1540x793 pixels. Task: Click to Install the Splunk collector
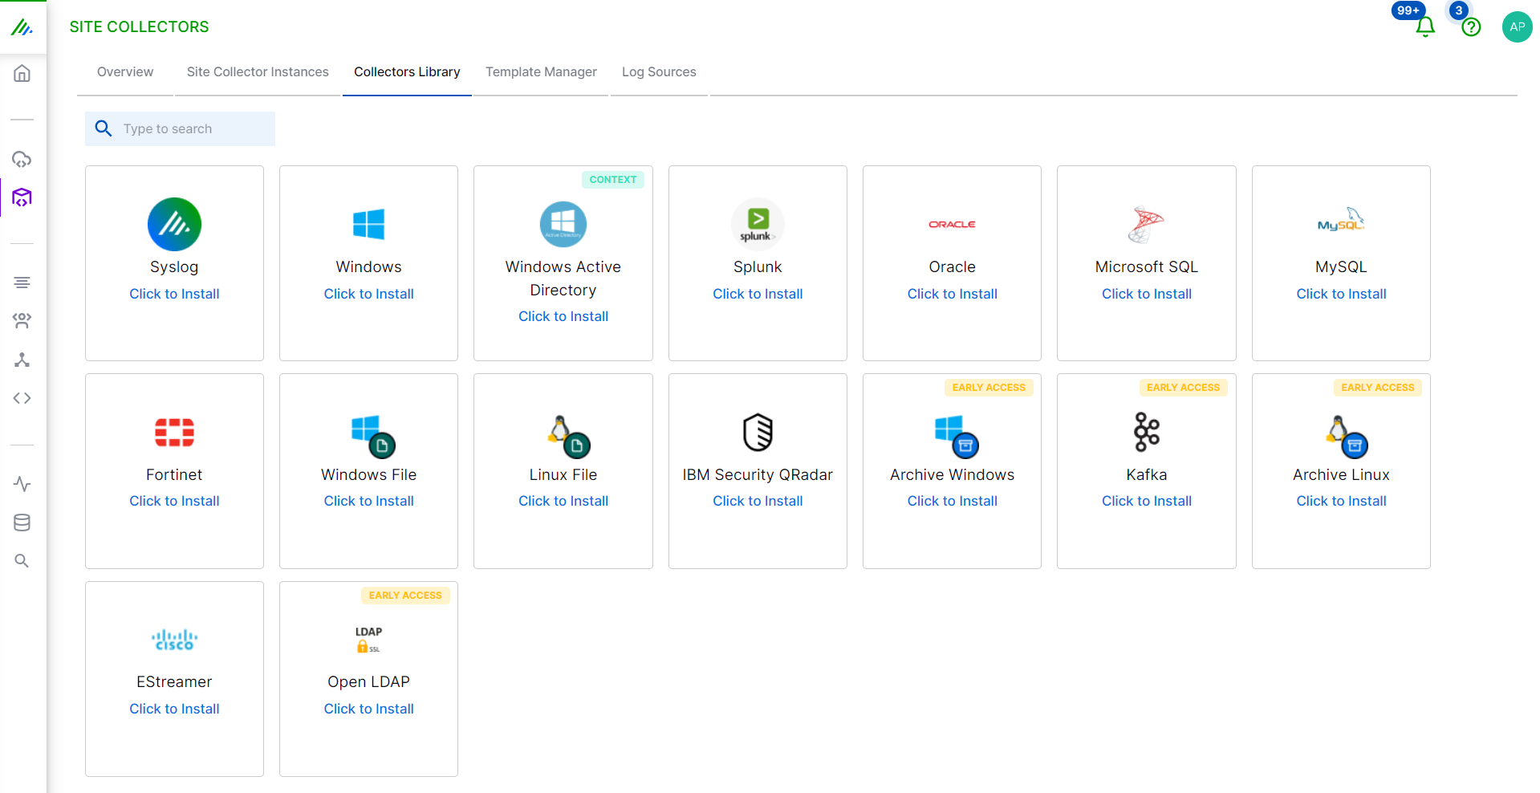pyautogui.click(x=758, y=294)
